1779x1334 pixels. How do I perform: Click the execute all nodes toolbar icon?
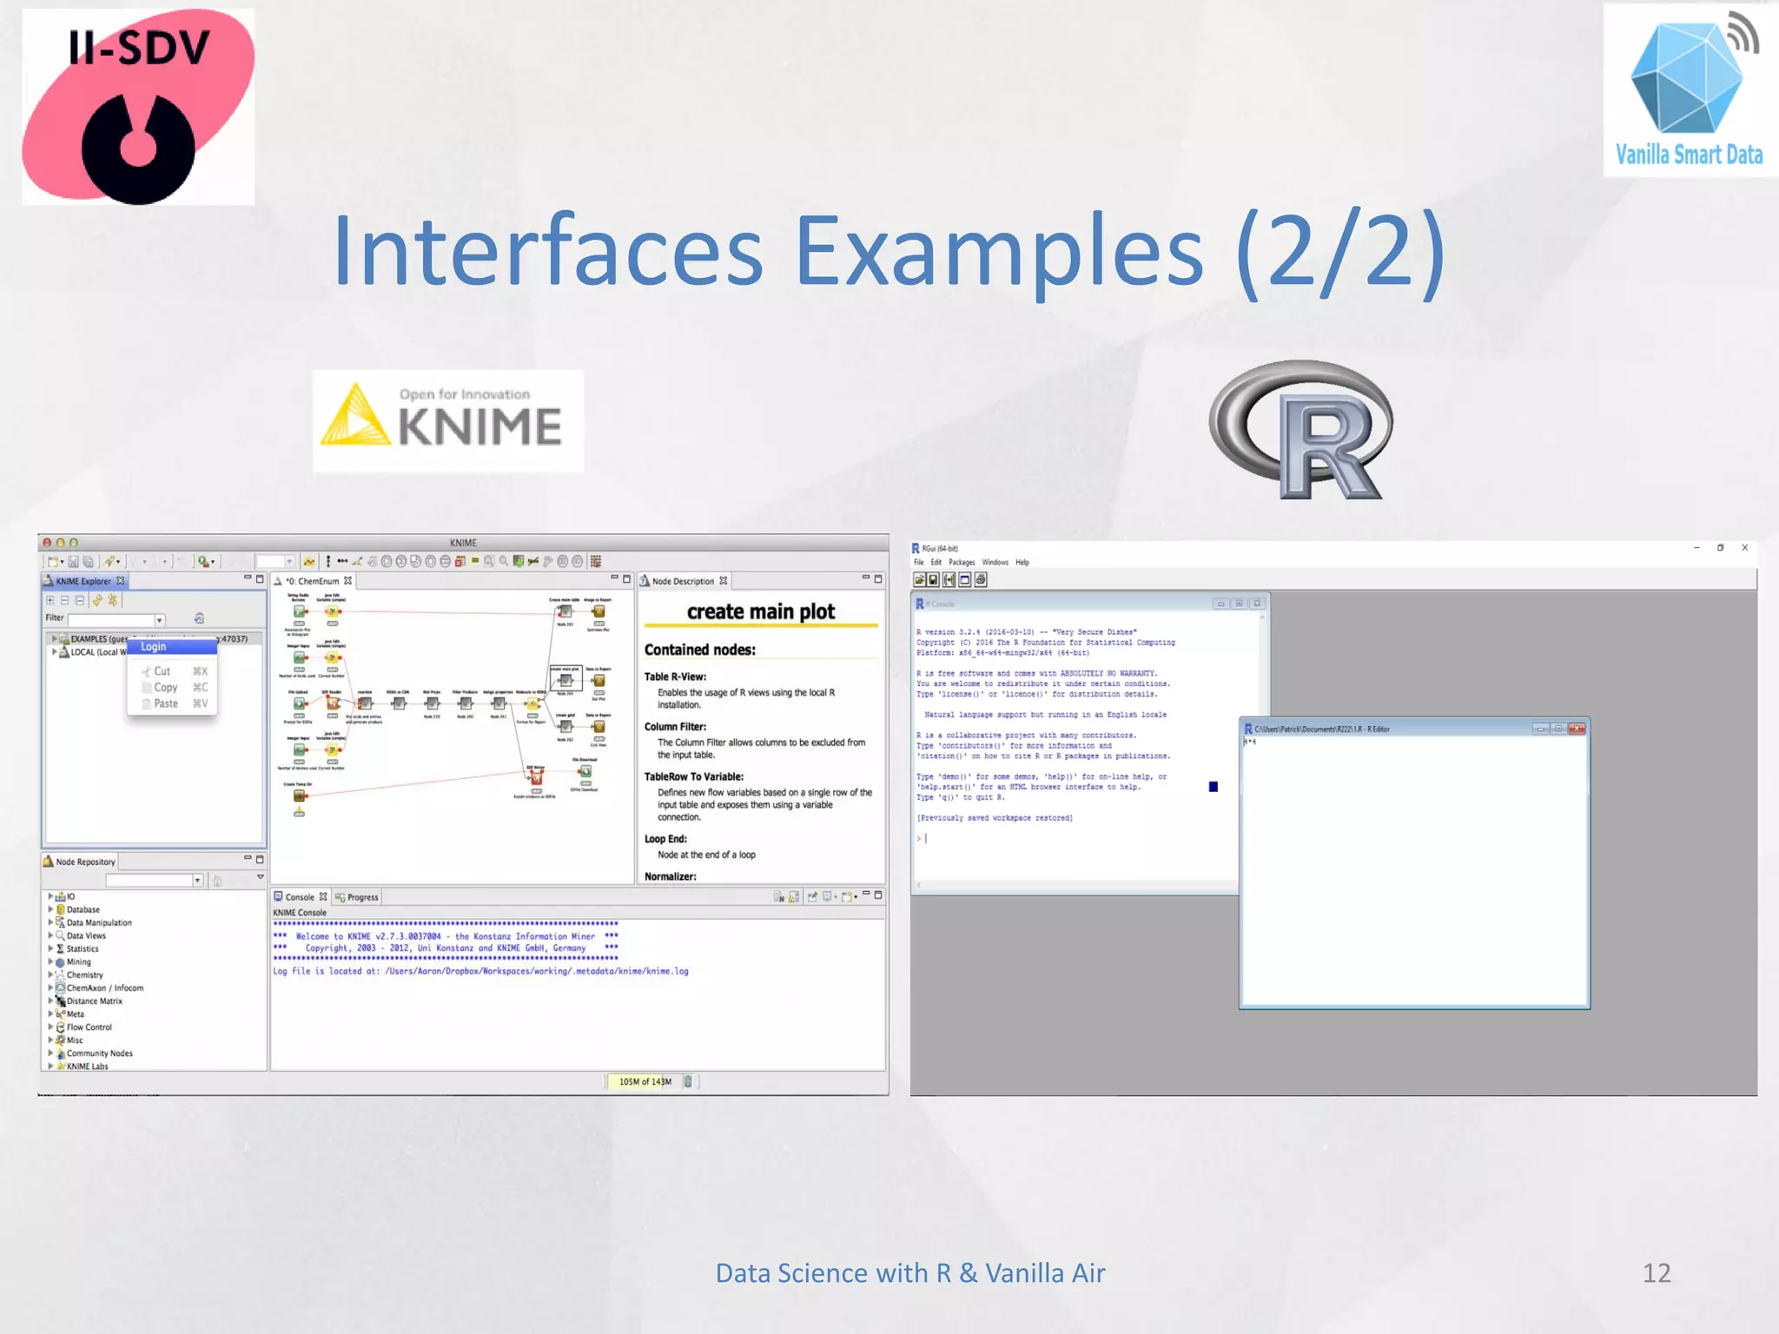(x=401, y=562)
